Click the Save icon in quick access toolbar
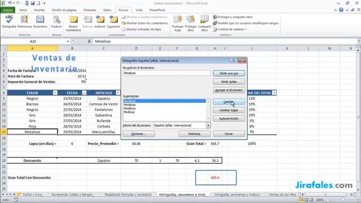 click(33, 3)
